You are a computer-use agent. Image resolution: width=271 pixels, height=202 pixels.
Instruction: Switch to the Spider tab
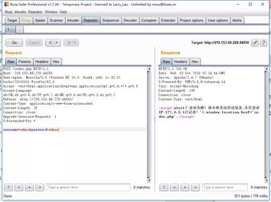click(x=40, y=21)
